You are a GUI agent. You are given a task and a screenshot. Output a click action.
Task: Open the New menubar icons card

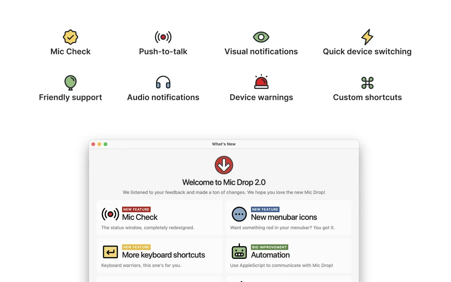click(x=288, y=218)
